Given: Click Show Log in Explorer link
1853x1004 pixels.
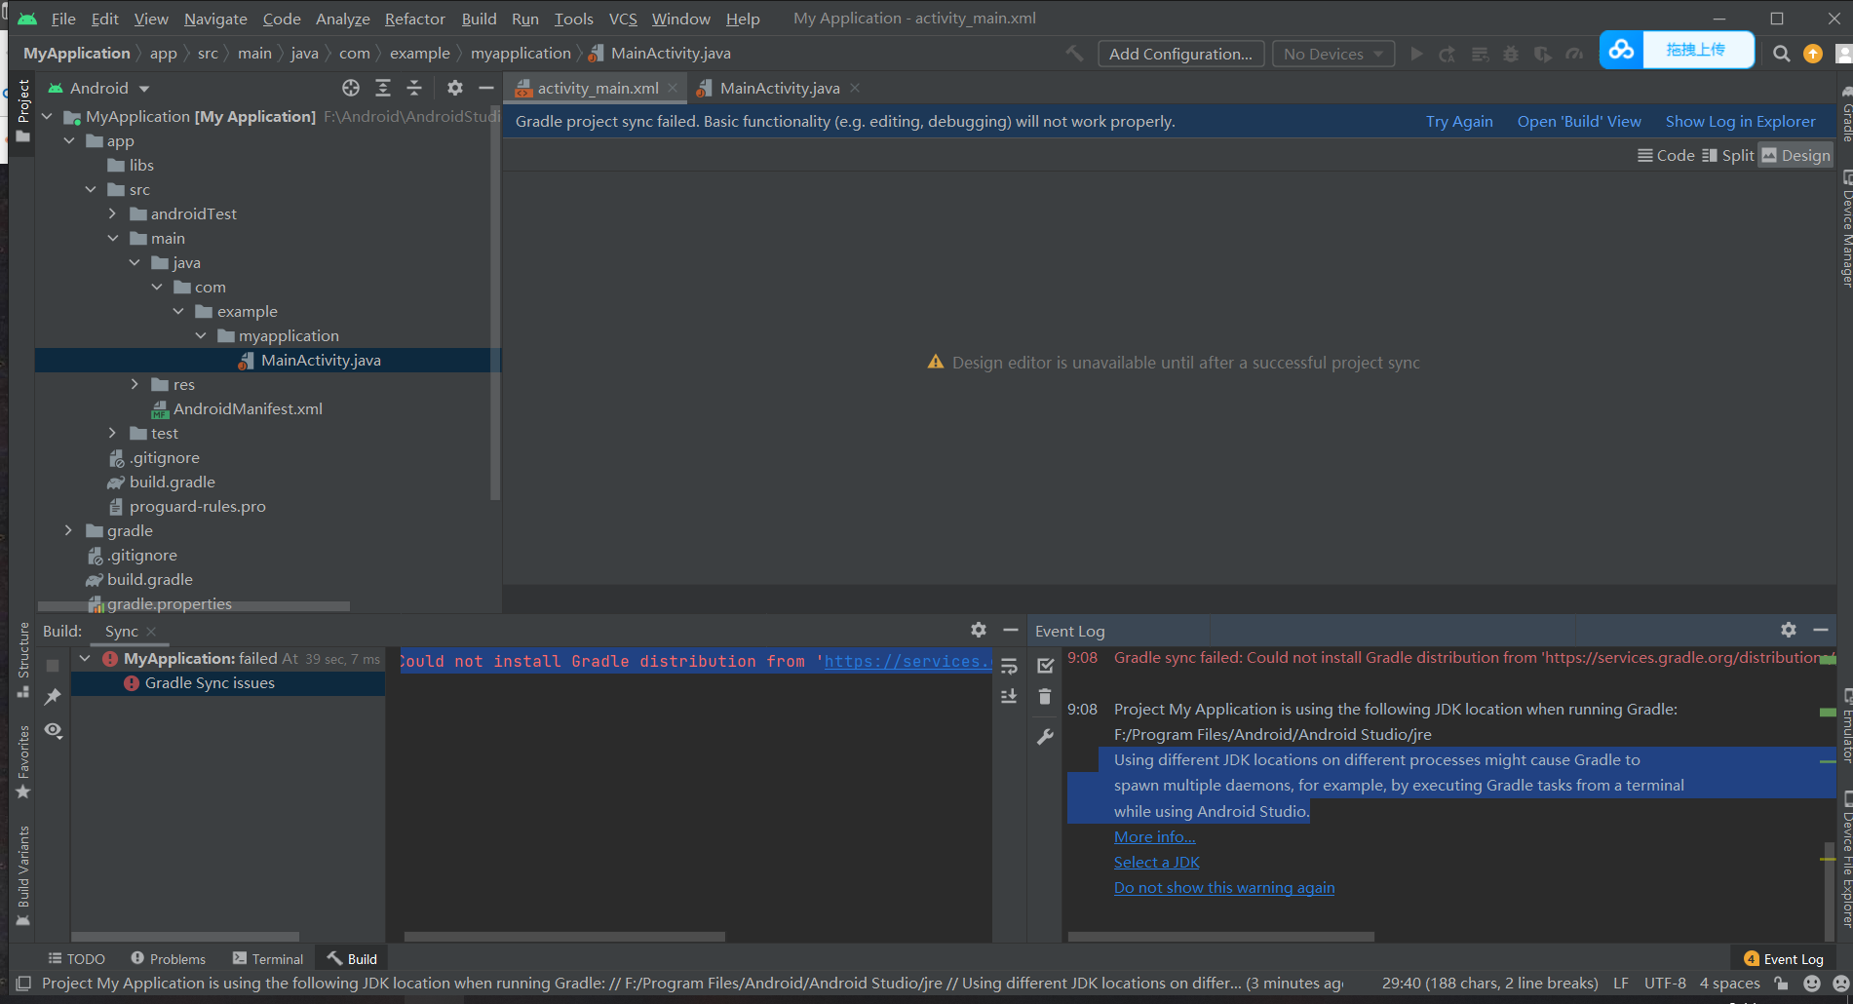Looking at the screenshot, I should [x=1740, y=121].
